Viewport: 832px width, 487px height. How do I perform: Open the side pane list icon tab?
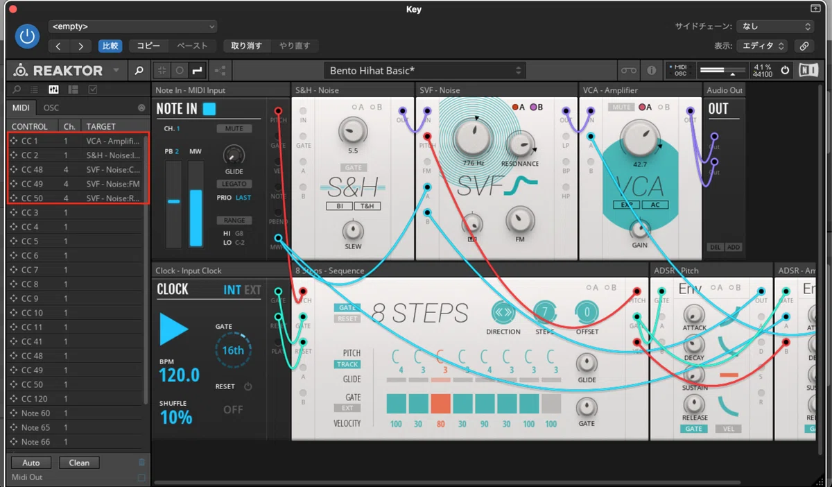(35, 89)
